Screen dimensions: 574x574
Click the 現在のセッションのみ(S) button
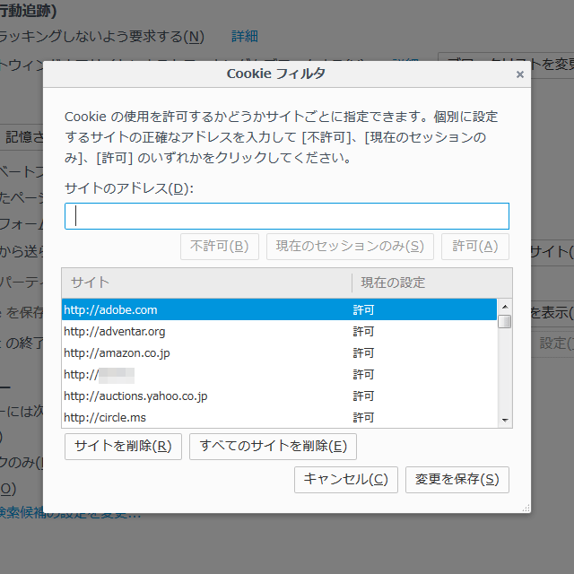350,247
